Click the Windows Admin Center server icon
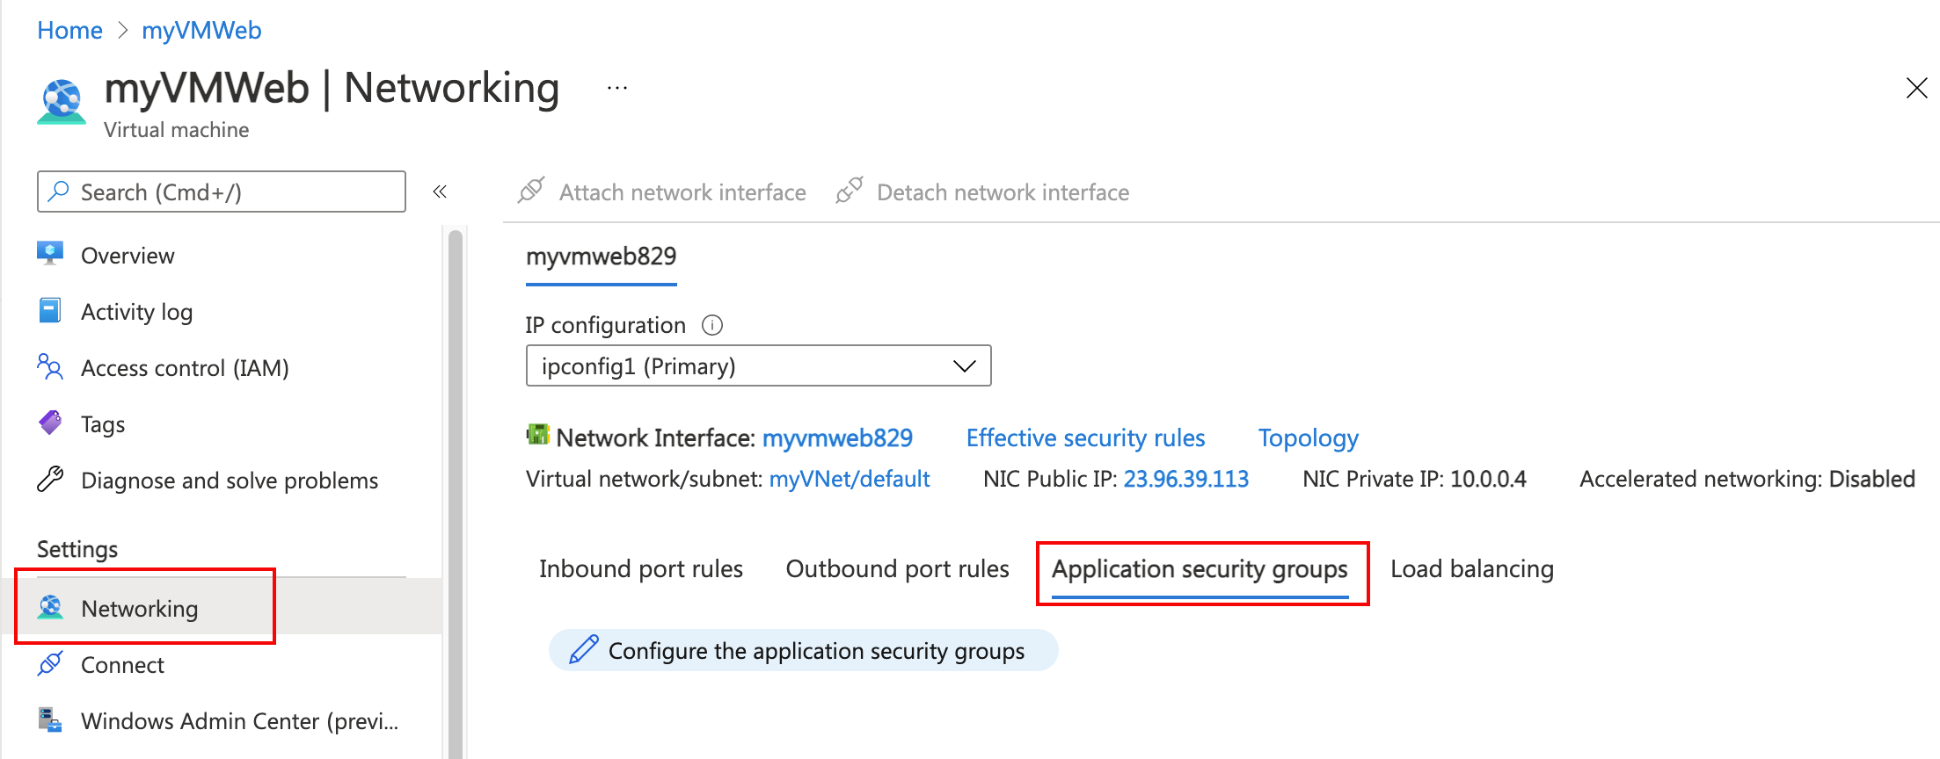Screen dimensions: 1940x759 50,719
